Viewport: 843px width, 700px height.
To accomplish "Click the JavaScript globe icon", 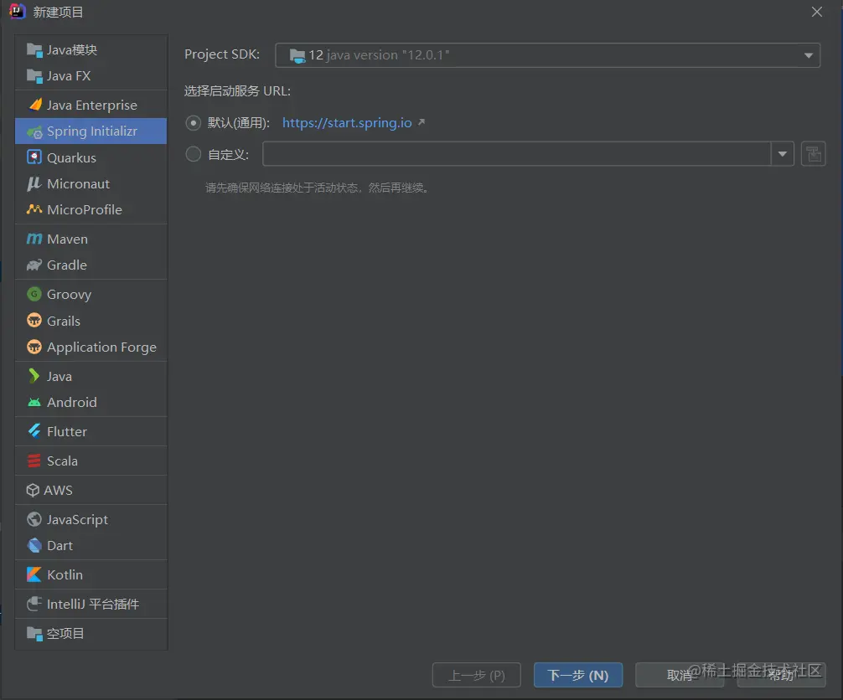I will click(34, 519).
